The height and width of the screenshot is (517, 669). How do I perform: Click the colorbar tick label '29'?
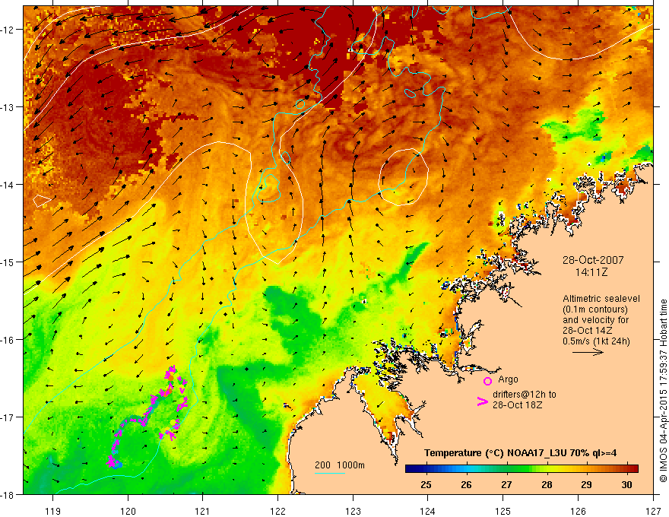coord(587,484)
